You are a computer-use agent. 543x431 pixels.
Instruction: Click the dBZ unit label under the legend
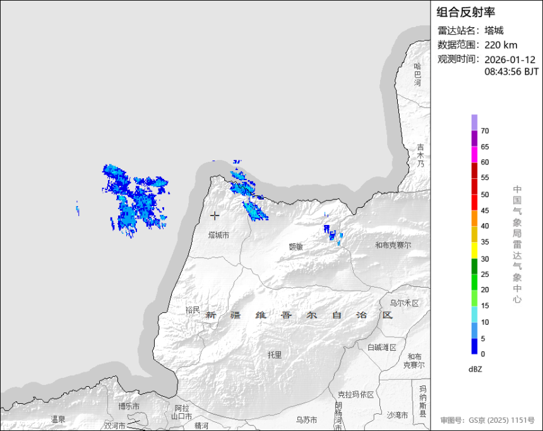pyautogui.click(x=475, y=369)
